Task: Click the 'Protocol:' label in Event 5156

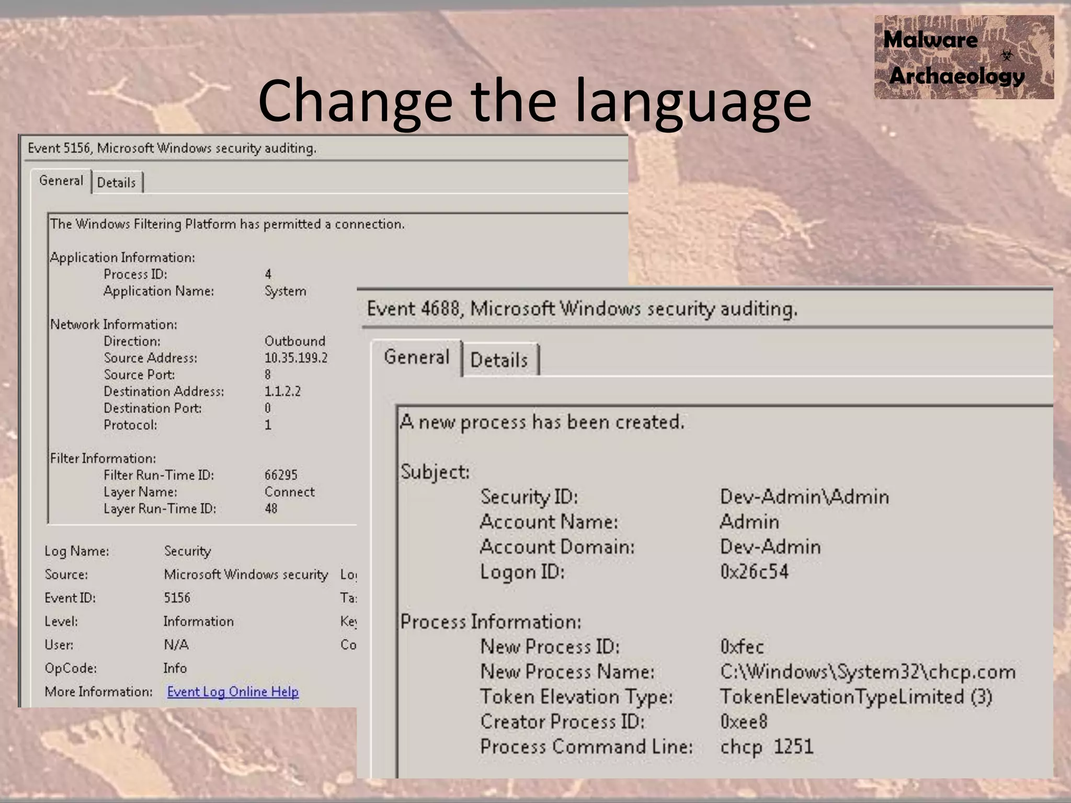Action: (x=130, y=425)
